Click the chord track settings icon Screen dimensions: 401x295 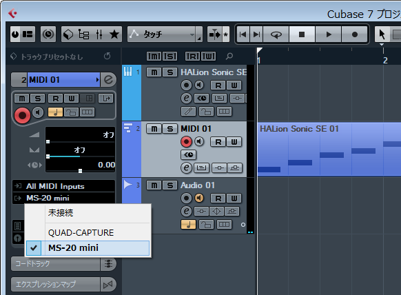[108, 263]
